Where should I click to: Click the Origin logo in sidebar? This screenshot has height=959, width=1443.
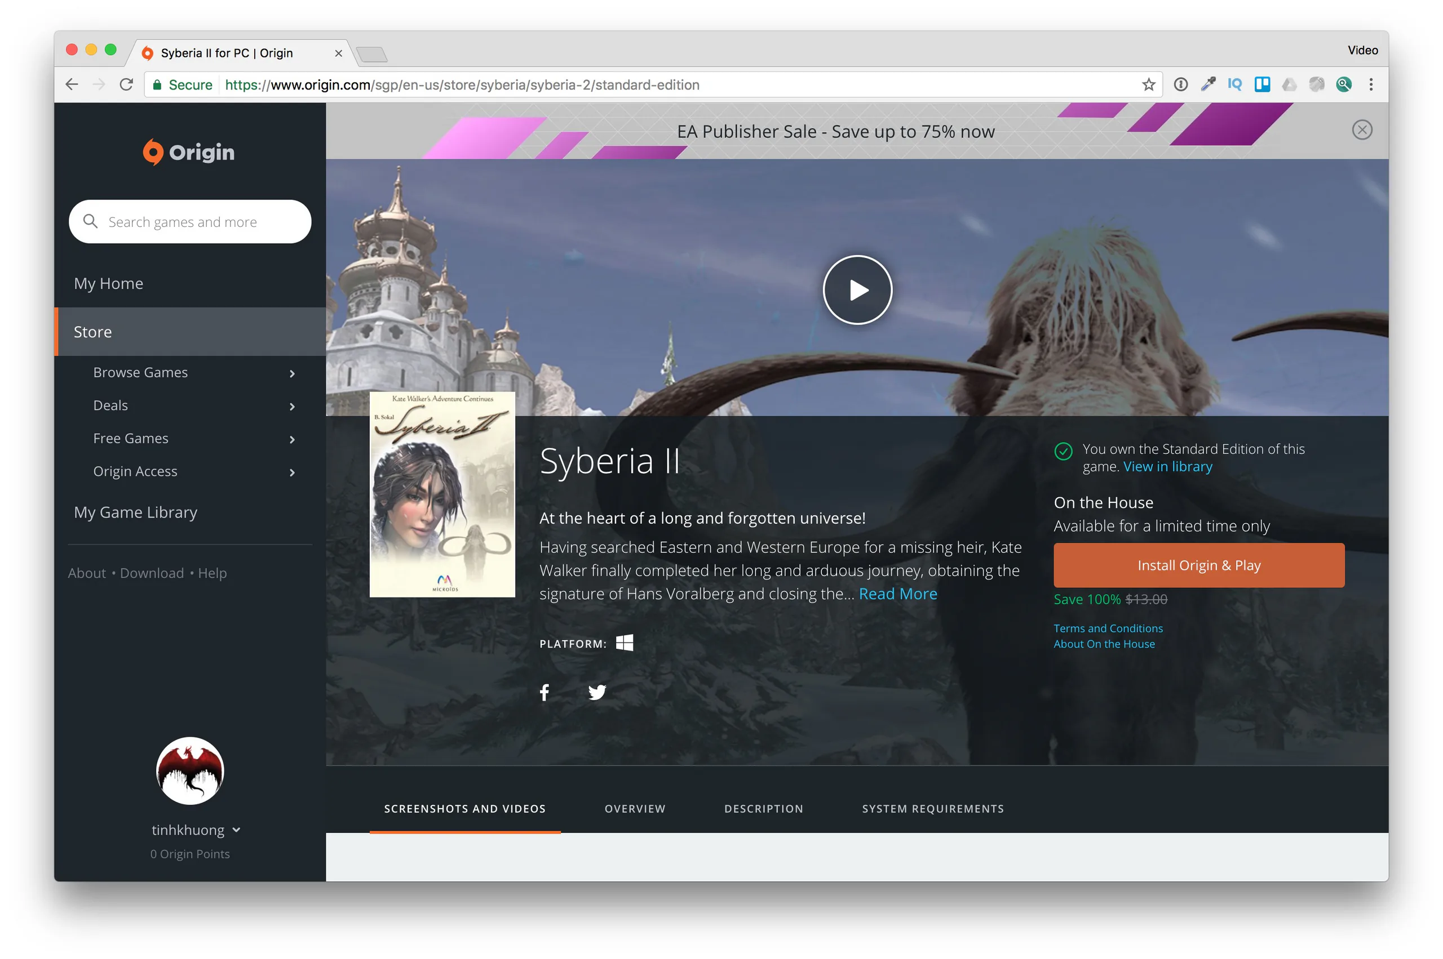189,151
